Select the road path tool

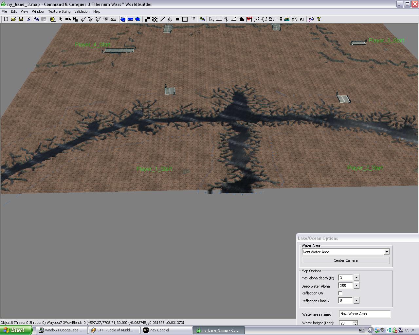click(257, 19)
